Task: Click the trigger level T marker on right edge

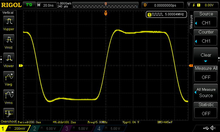Action: (x=191, y=65)
